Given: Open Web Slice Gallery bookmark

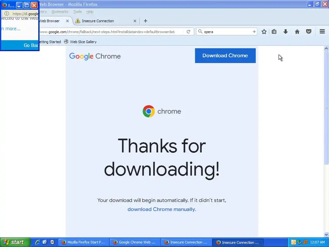Looking at the screenshot, I should tap(80, 42).
